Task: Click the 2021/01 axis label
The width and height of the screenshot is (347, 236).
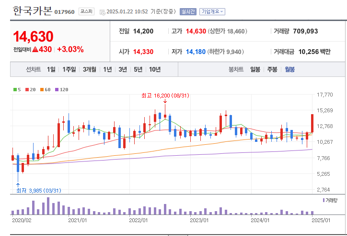Action: point(78,220)
